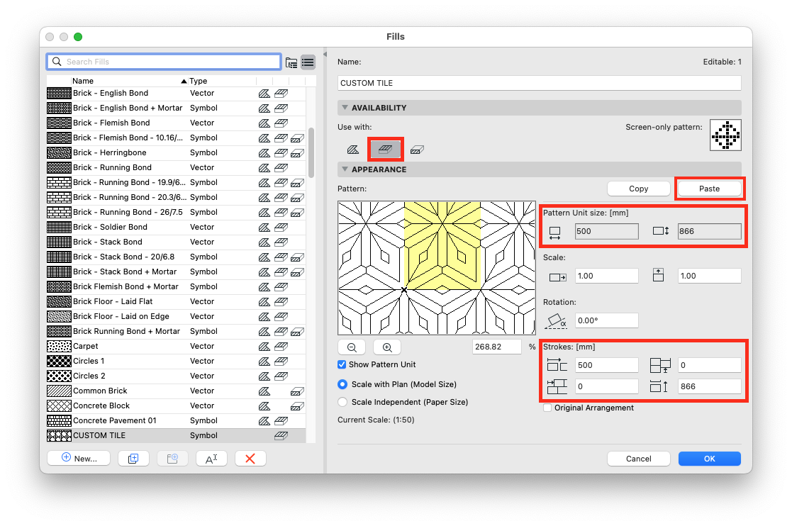Image resolution: width=792 pixels, height=526 pixels.
Task: Click the red Delete fill button
Action: pos(250,459)
